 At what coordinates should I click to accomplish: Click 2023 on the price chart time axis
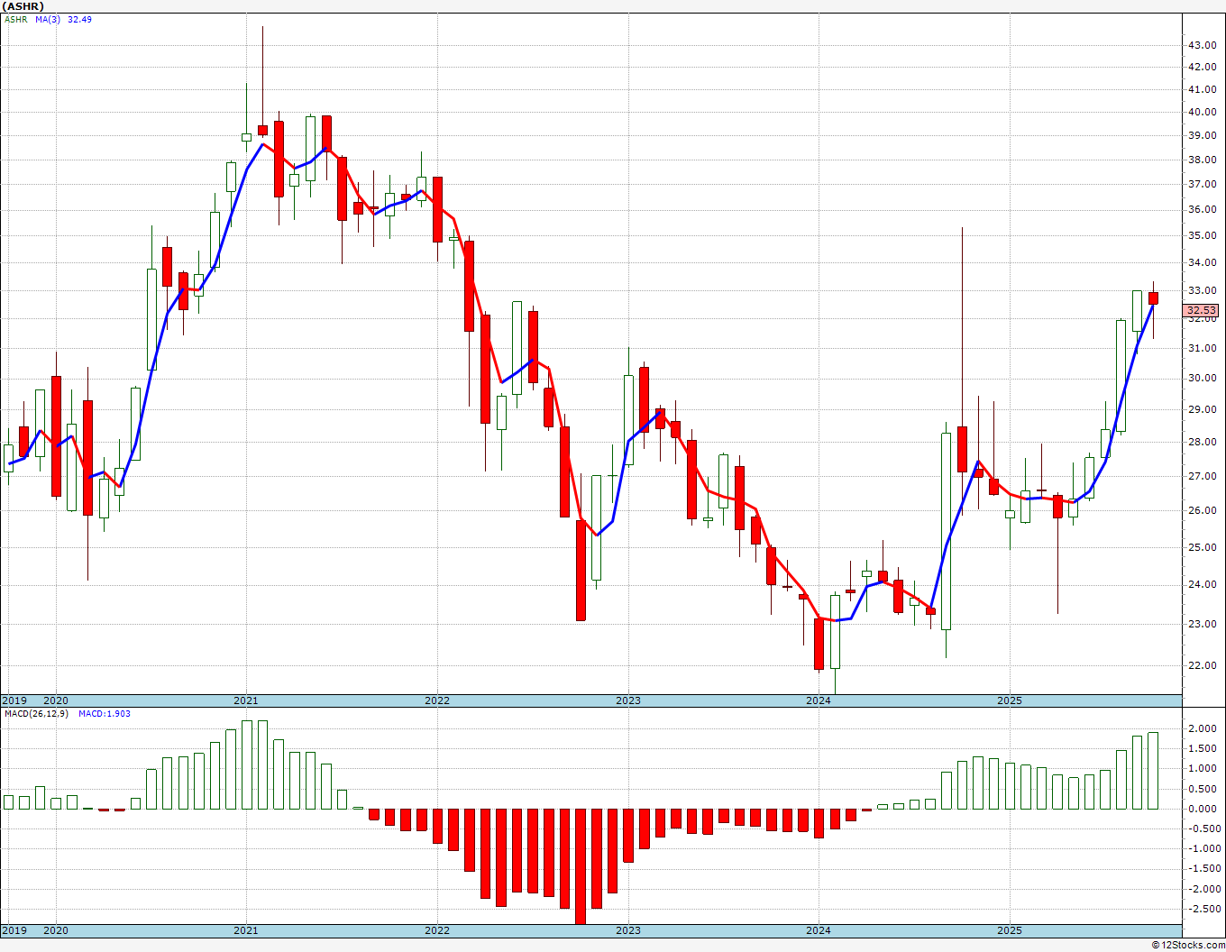(x=628, y=700)
